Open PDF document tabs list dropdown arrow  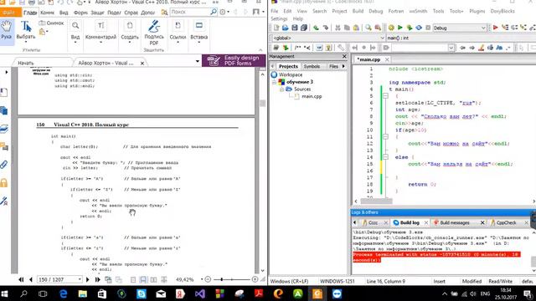click(198, 61)
